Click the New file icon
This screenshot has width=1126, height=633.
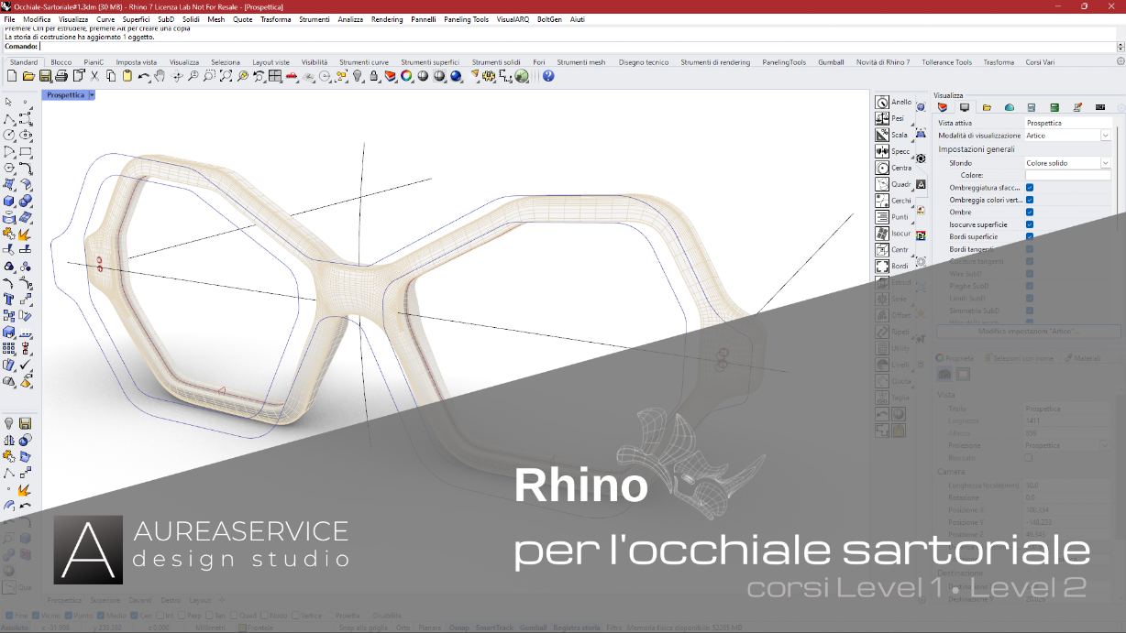click(12, 76)
